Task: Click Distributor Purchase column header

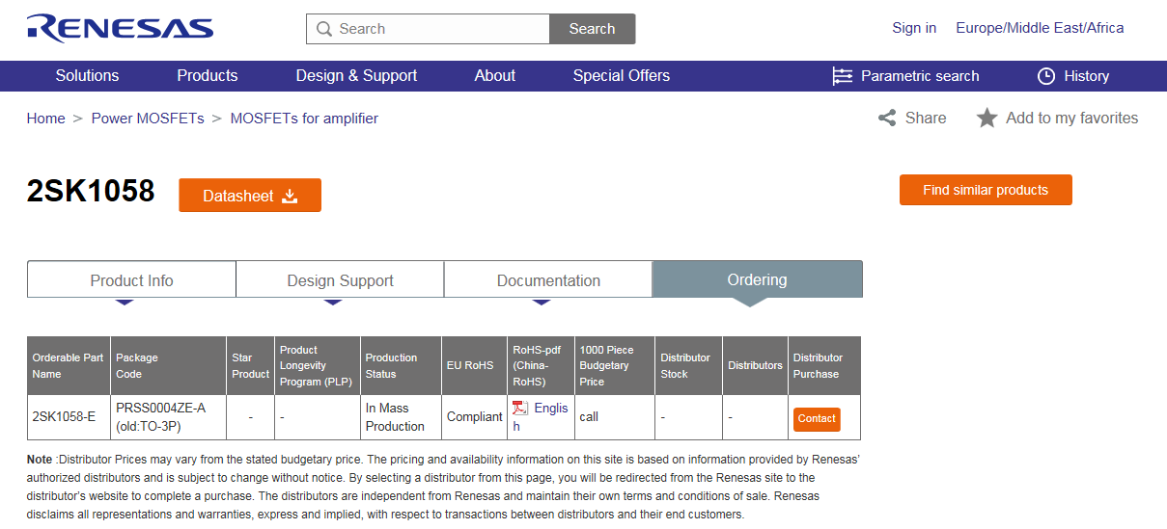Action: 824,366
